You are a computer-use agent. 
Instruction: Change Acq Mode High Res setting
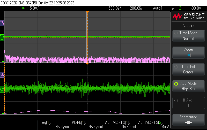pyautogui.click(x=189, y=86)
